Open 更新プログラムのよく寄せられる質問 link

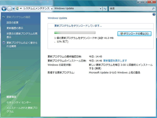click(x=22, y=45)
